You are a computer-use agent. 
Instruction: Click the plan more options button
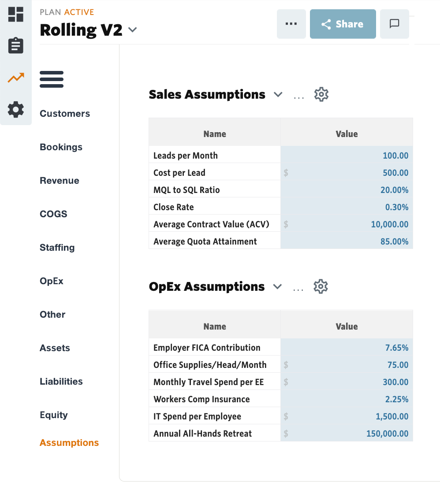[291, 24]
